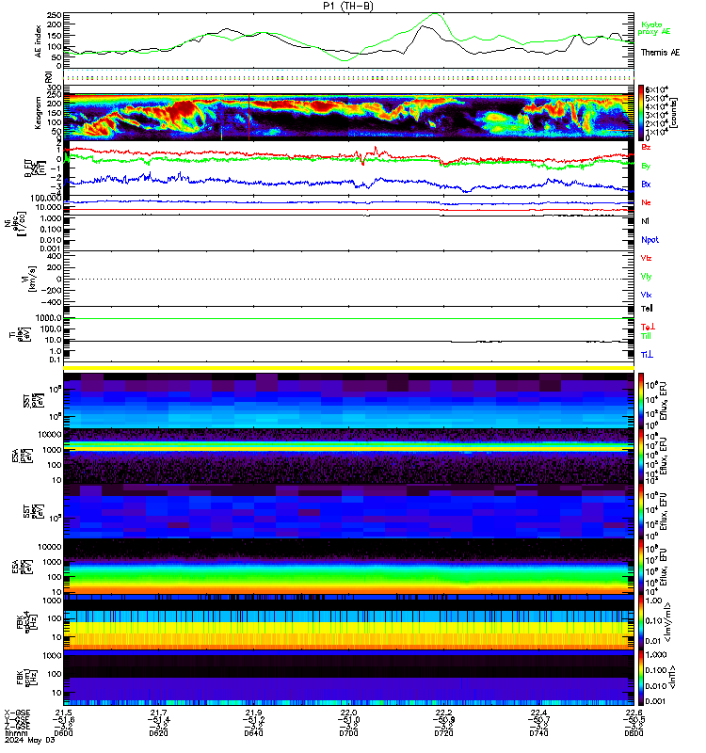Select the blue Vix legend label
This screenshot has width=706, height=753.
[x=646, y=295]
